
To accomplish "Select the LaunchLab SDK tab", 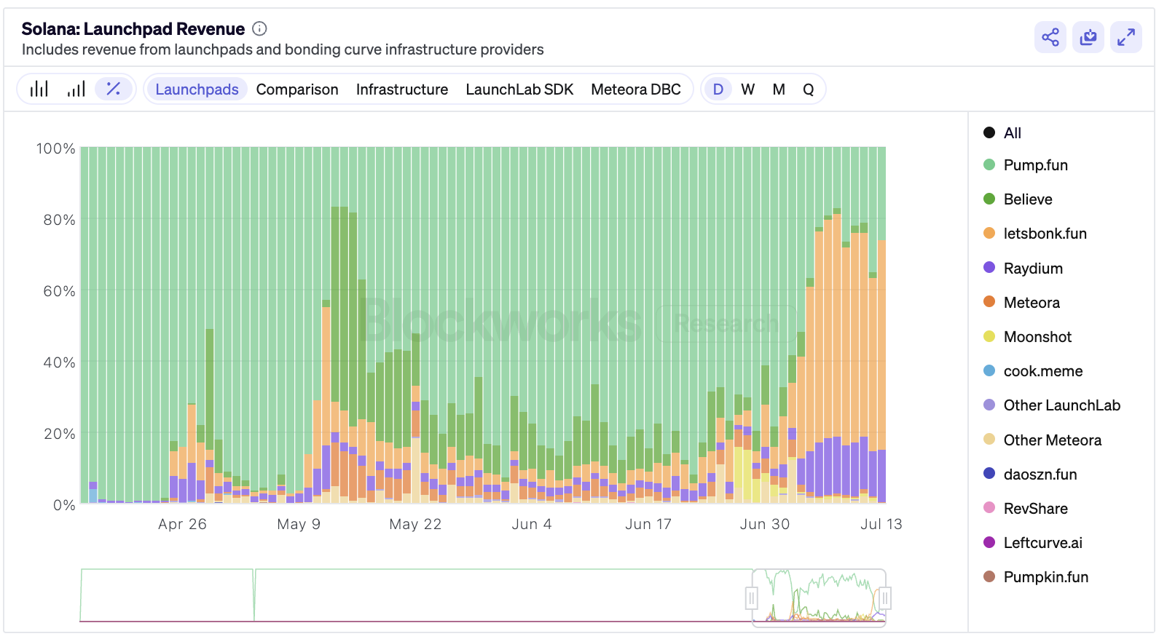I will 519,90.
